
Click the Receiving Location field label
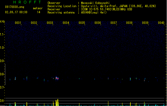click(x=62, y=6)
